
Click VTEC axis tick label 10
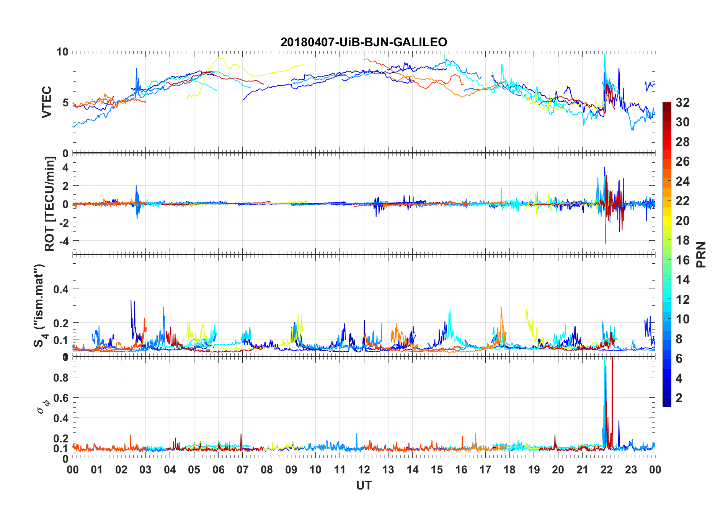tap(62, 52)
